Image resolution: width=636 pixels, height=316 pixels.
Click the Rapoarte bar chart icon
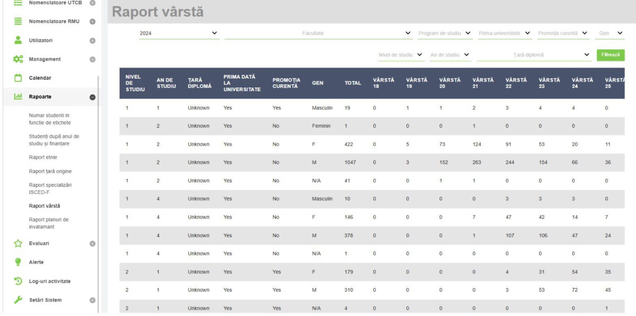pyautogui.click(x=18, y=96)
